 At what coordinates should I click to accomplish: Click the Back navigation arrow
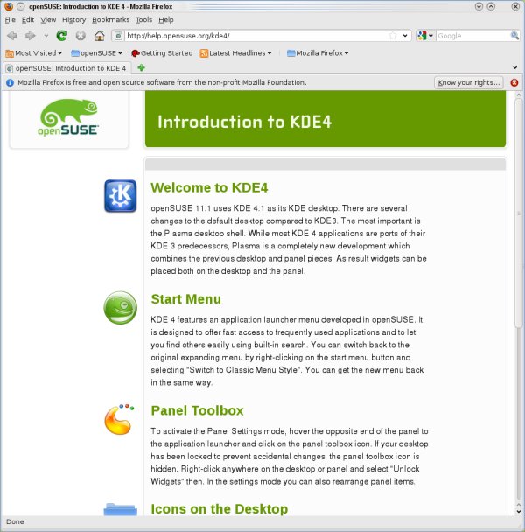(x=12, y=36)
